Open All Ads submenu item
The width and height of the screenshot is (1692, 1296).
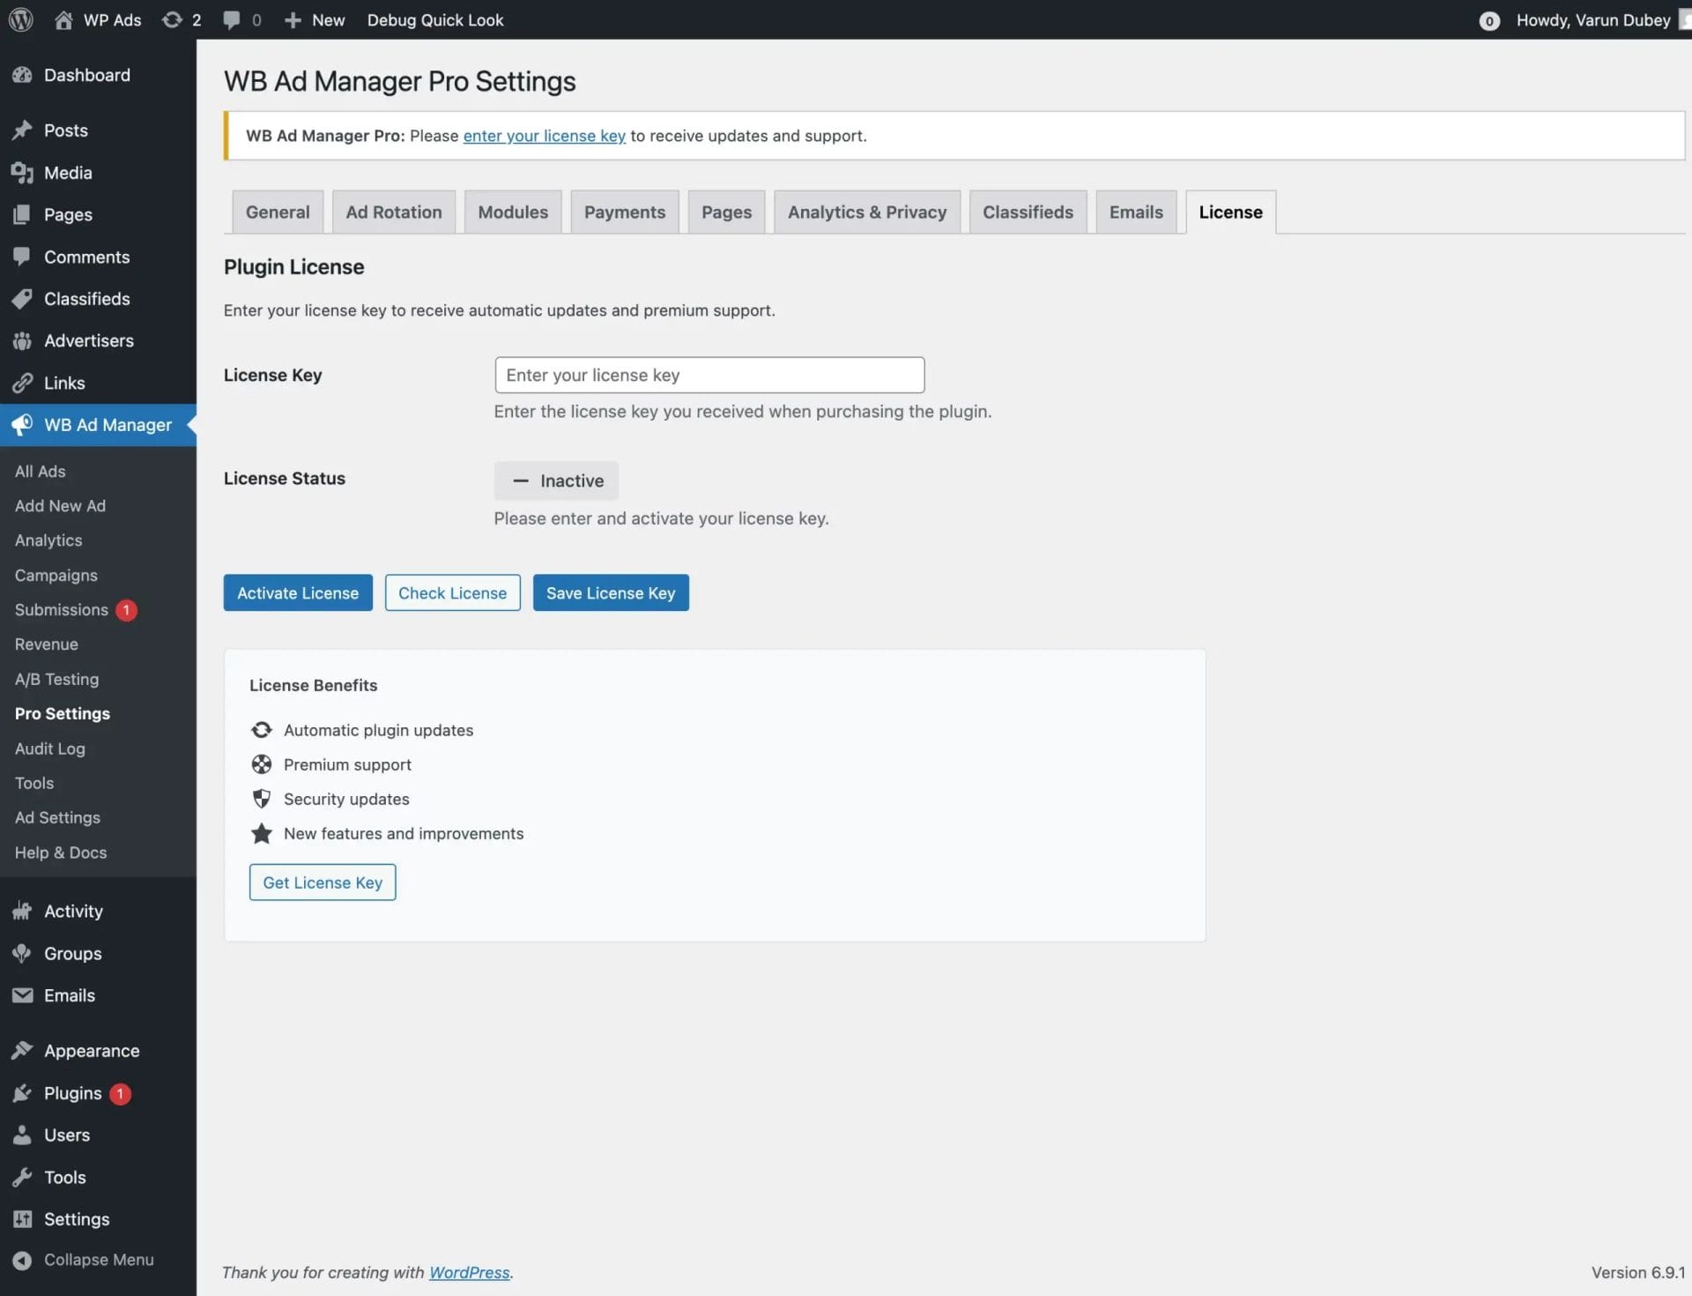point(41,471)
